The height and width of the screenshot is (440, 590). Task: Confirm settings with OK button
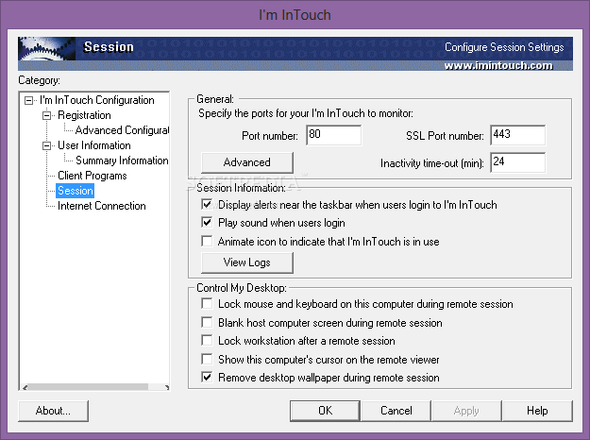point(325,411)
